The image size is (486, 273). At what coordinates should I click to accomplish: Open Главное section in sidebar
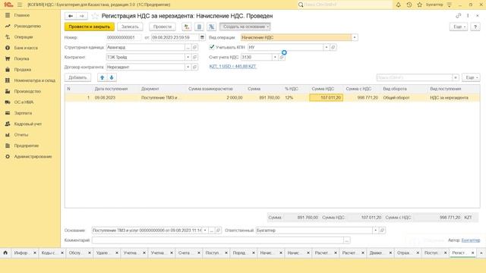(22, 15)
